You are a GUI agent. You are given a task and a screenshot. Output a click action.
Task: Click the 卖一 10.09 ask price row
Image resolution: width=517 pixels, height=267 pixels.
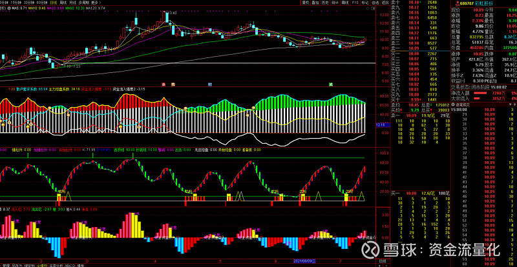[x=421, y=48]
